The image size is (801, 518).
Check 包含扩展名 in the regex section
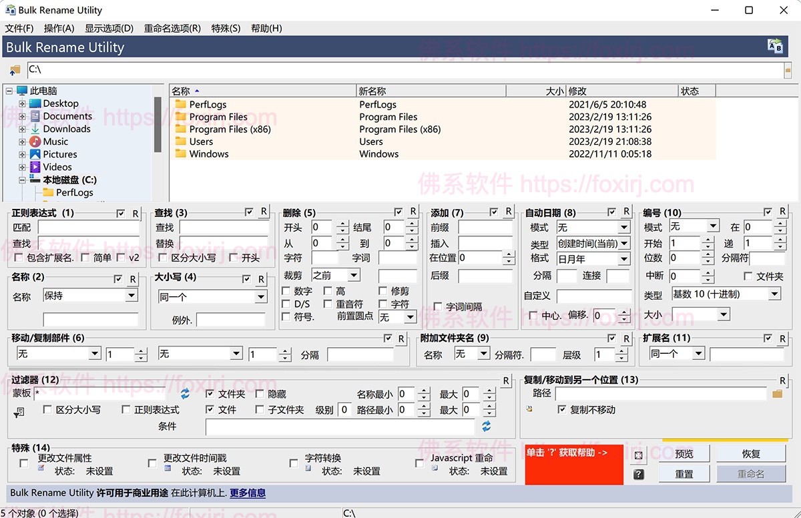[17, 258]
